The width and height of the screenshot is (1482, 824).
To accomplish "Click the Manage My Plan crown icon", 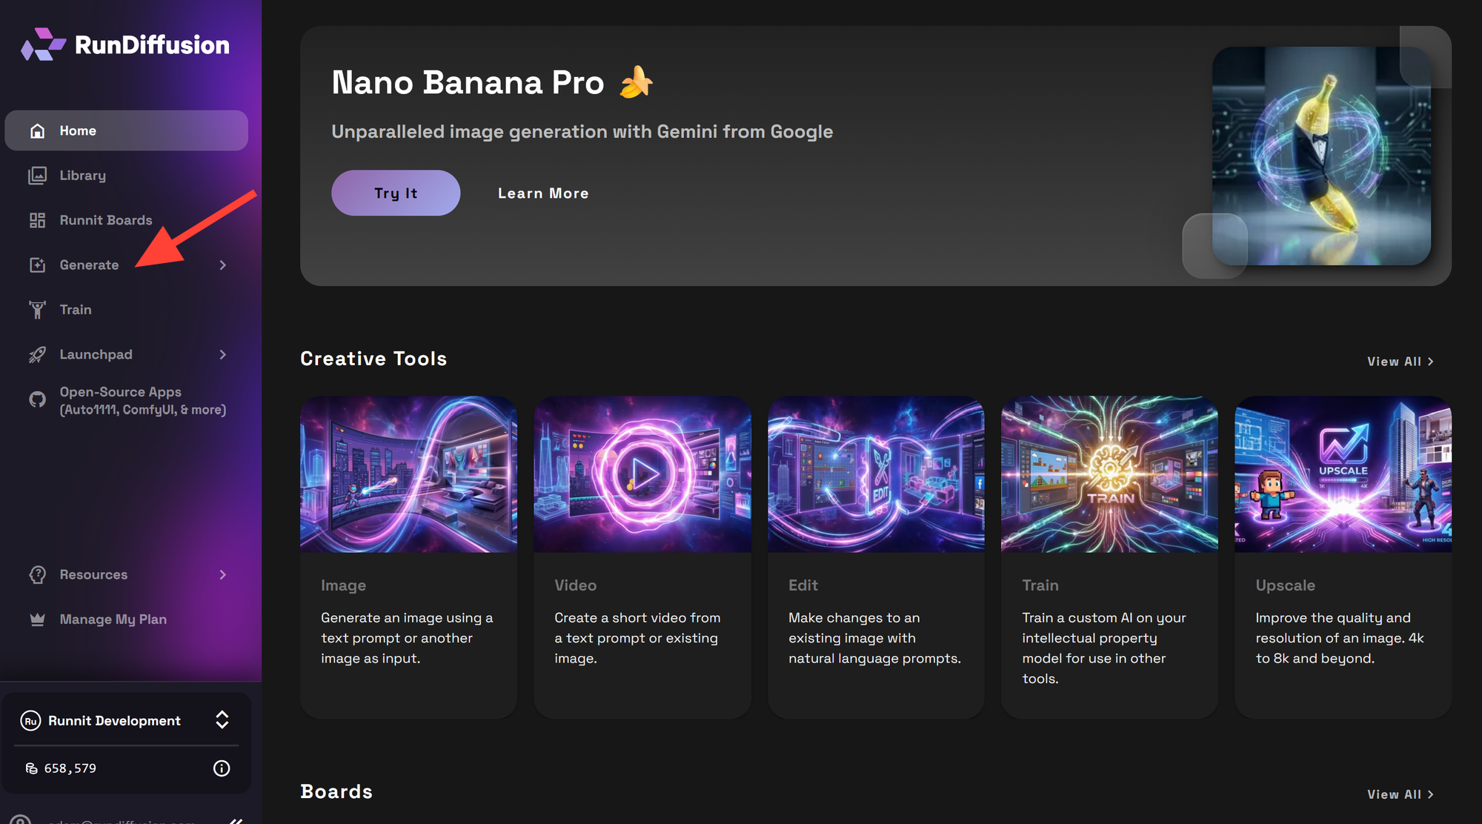I will point(37,619).
